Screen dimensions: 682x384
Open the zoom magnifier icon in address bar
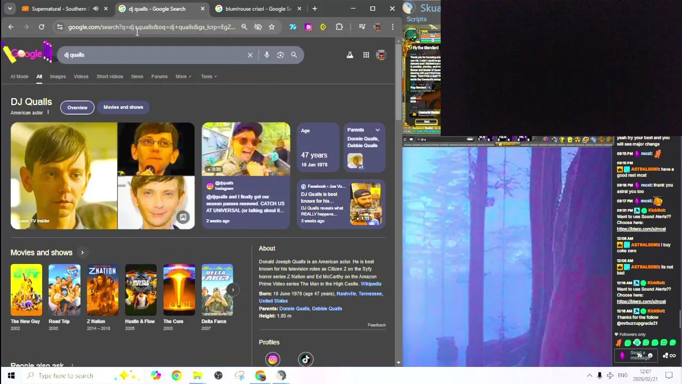244,27
